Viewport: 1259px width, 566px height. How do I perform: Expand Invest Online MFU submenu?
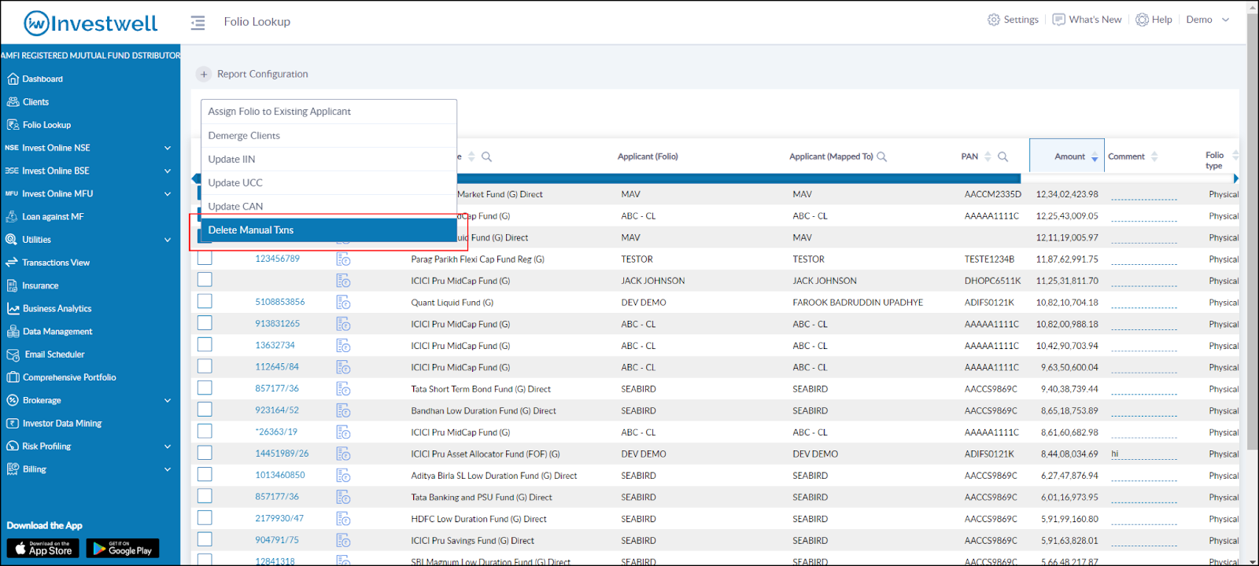[168, 194]
